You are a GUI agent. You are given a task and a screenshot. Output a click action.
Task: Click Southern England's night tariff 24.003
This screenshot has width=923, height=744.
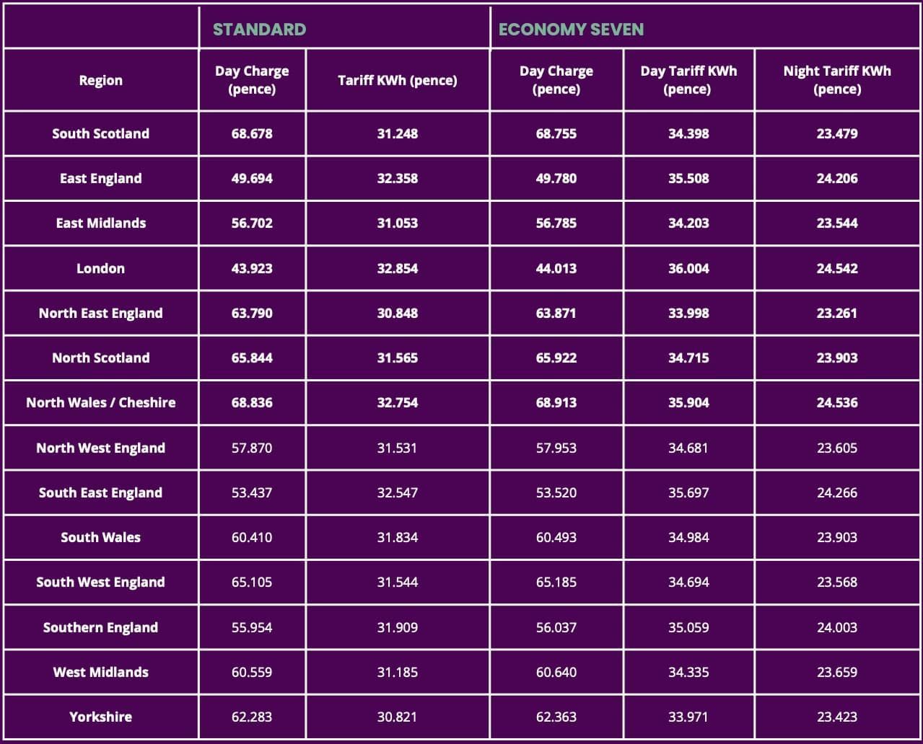[x=837, y=627]
